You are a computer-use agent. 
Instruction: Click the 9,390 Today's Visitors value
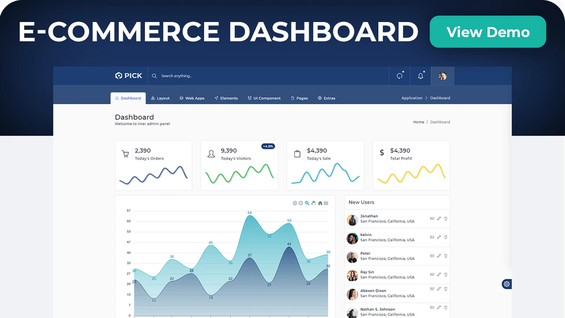229,151
